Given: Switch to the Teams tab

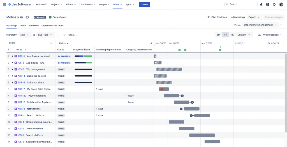Looking at the screenshot, I should pyautogui.click(x=23, y=25).
